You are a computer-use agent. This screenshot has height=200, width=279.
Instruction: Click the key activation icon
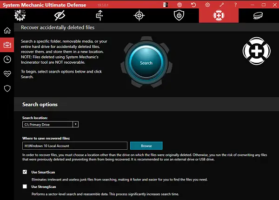click(x=221, y=5)
